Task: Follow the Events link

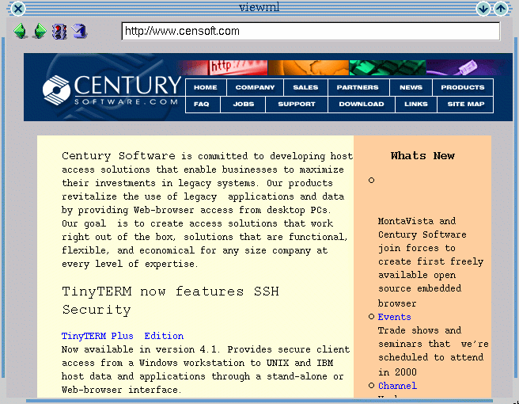Action: point(394,317)
